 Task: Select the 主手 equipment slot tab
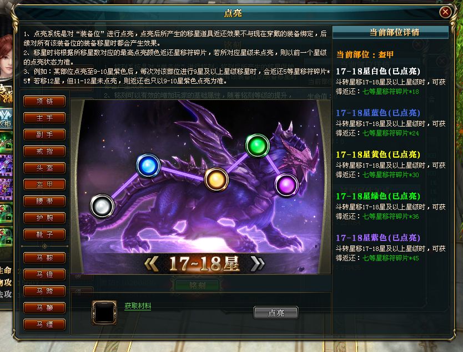coord(44,118)
